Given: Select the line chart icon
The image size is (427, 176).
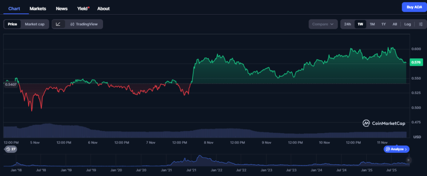Looking at the screenshot, I should [58, 24].
